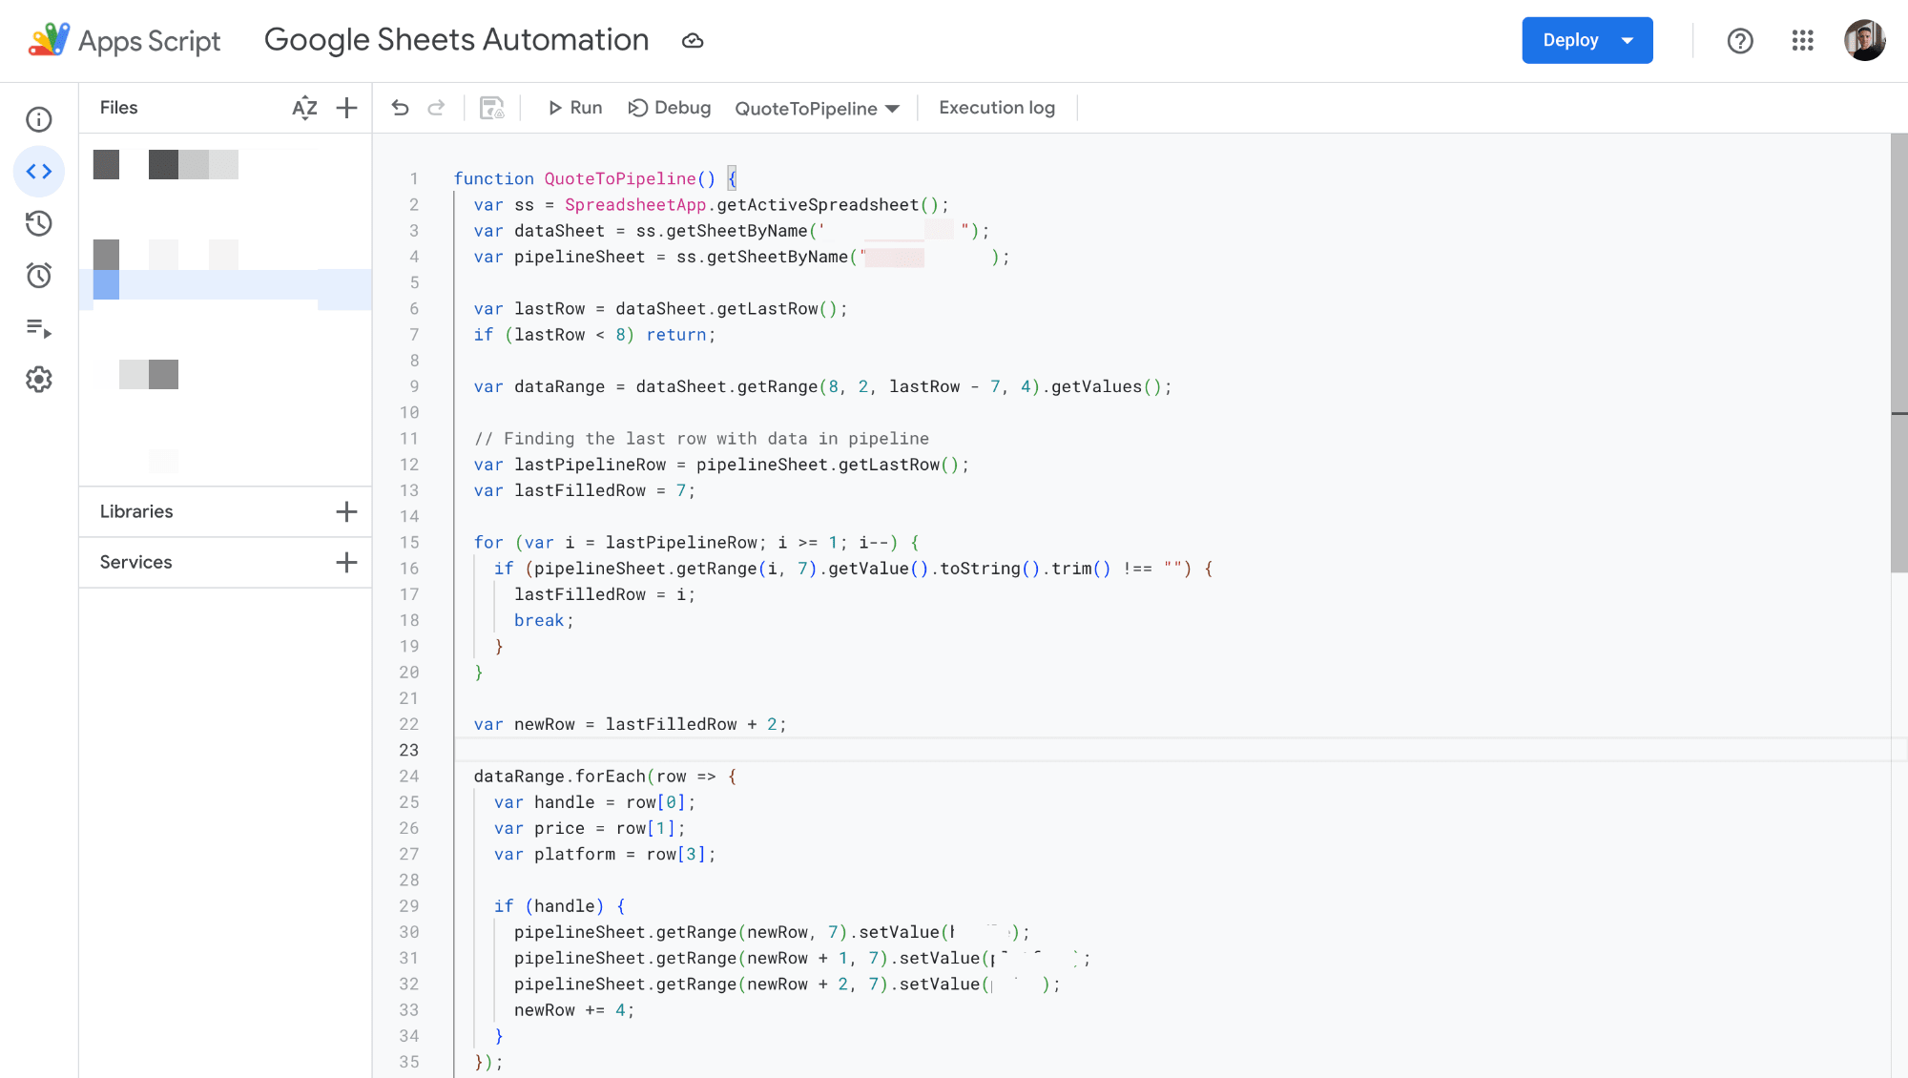Debug the selected function
Viewport: 1908px width, 1078px height.
click(670, 108)
